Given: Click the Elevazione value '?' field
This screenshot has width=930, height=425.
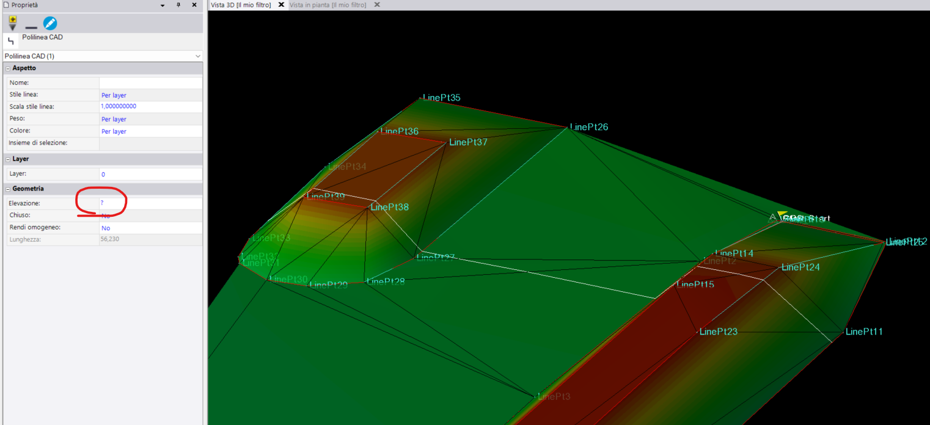Looking at the screenshot, I should [150, 203].
